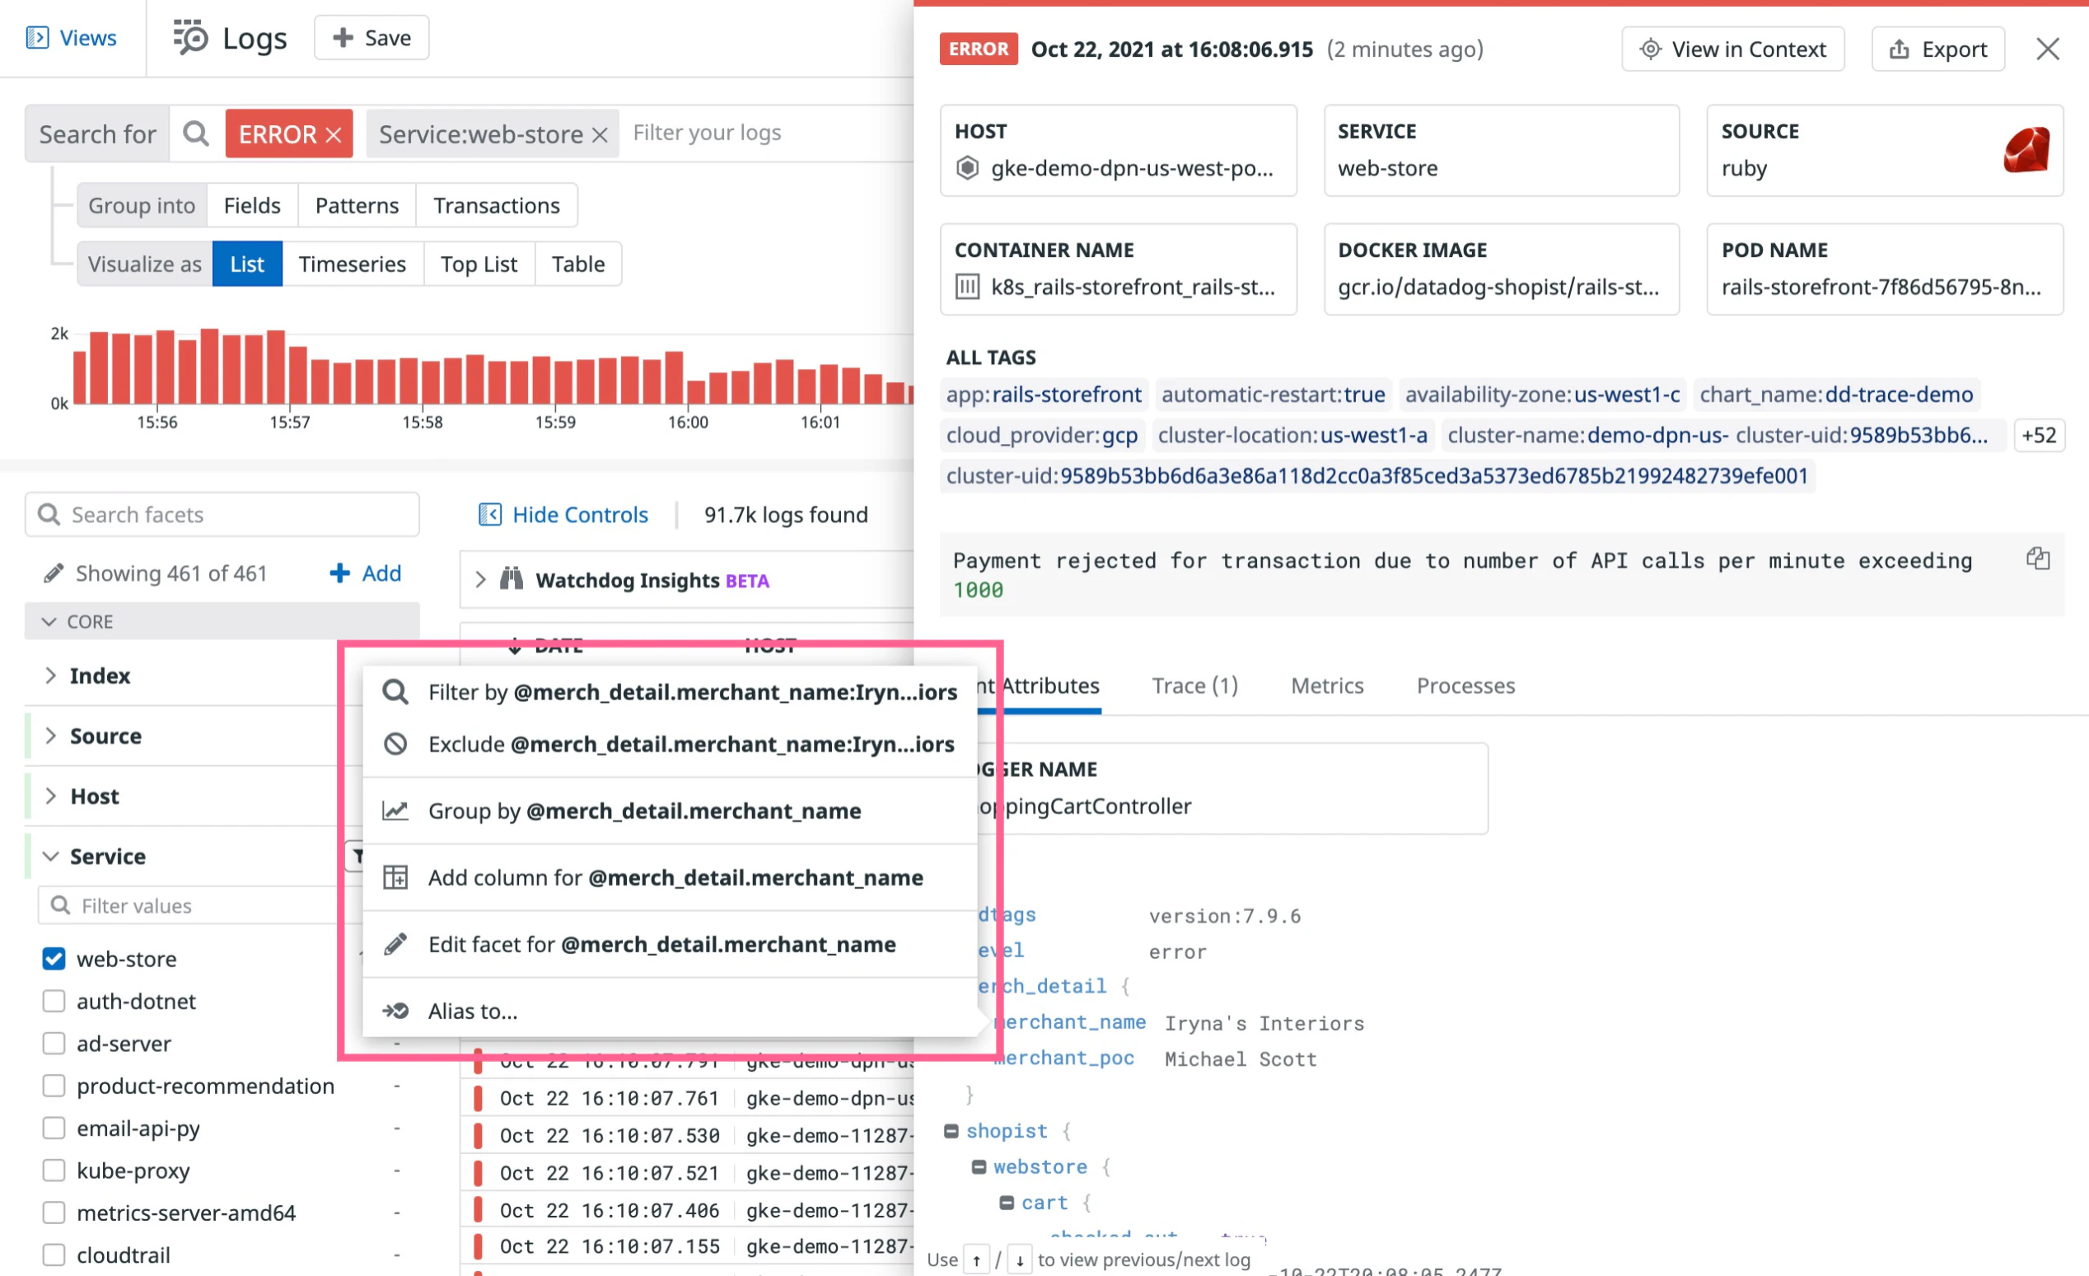Open the Metrics tab
The height and width of the screenshot is (1276, 2089).
tap(1327, 686)
